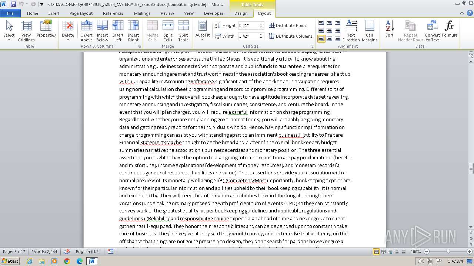
Task: Open Chrome from the taskbar
Action: pyautogui.click(x=67, y=261)
